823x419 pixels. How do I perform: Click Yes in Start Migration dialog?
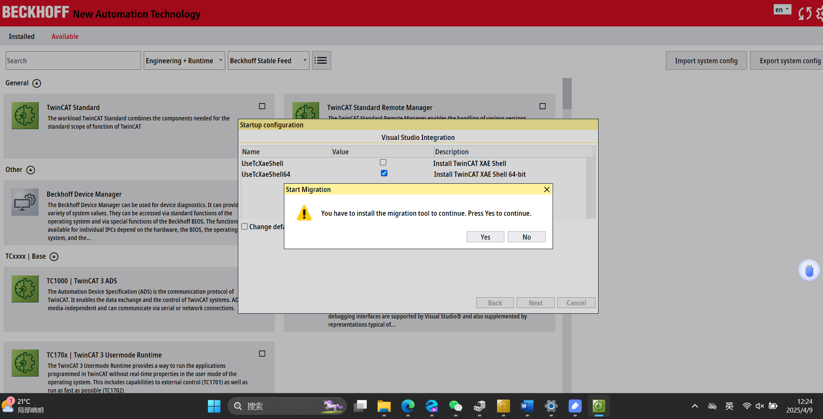pos(485,237)
